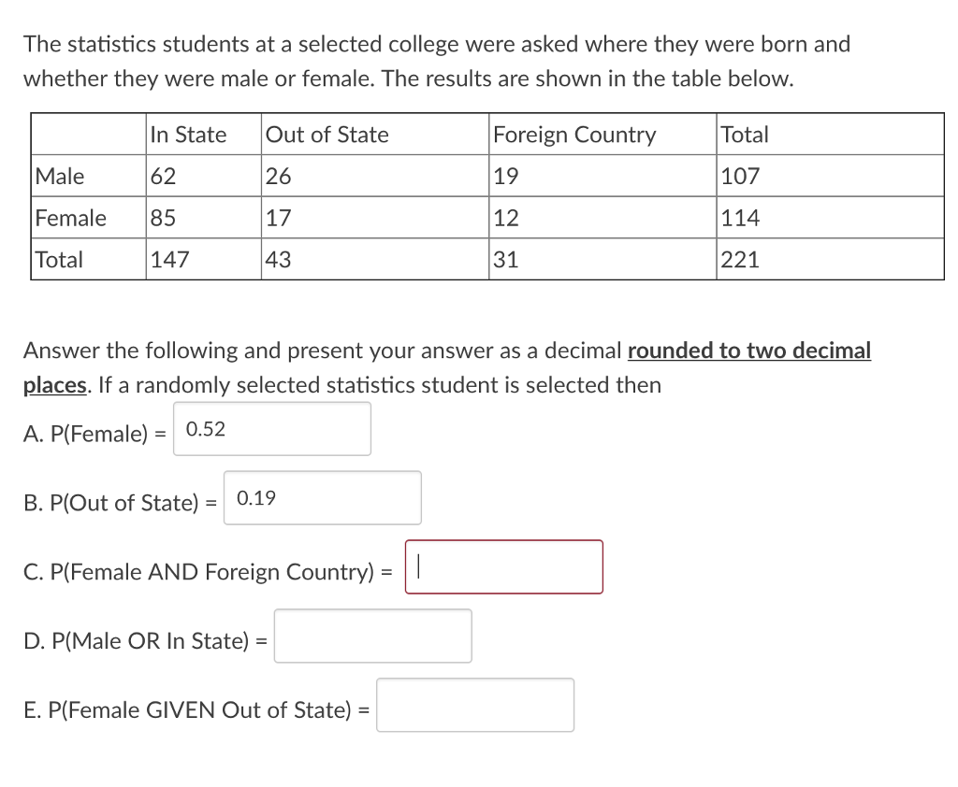Viewport: 958px width, 787px height.
Task: Click the In State column header
Action: point(186,135)
